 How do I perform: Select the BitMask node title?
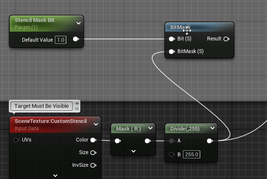(x=177, y=27)
